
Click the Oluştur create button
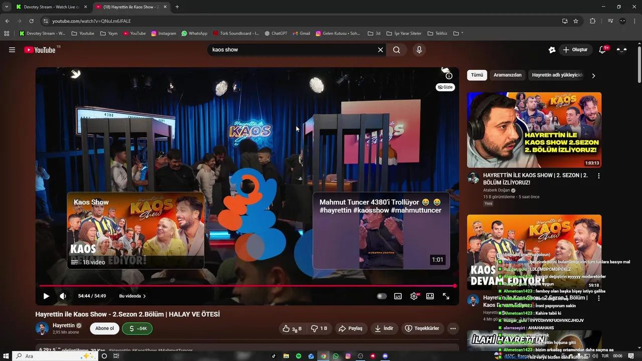click(x=575, y=50)
